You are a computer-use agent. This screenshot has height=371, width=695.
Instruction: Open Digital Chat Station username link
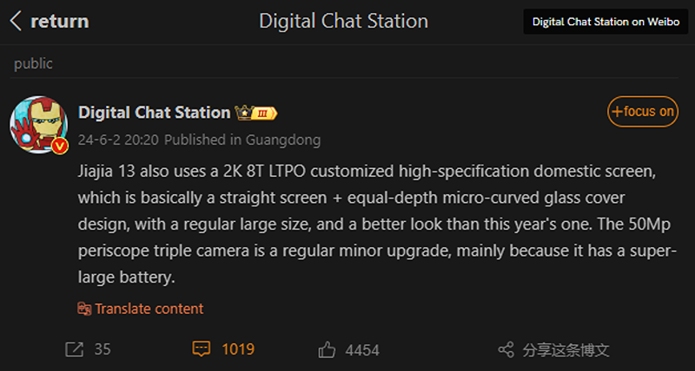tap(155, 113)
